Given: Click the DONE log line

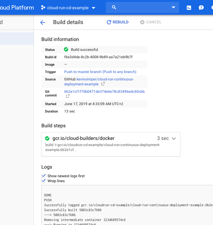Looking at the screenshot, I should [48, 195].
